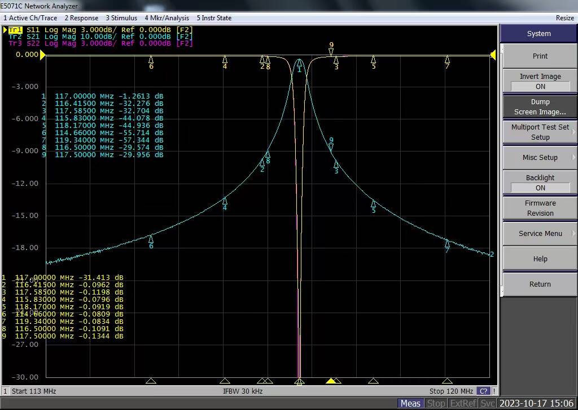
Task: Open the 2 Response menu
Action: pos(81,17)
